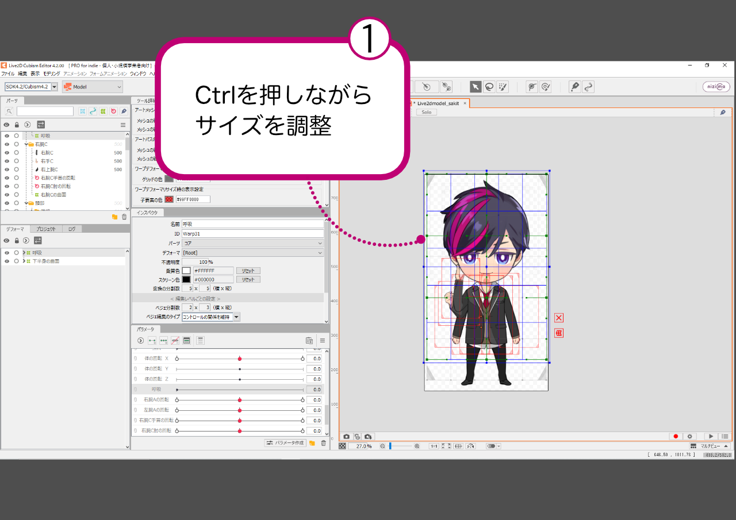Click the art mesh creation icon in Parts panel

[x=82, y=111]
